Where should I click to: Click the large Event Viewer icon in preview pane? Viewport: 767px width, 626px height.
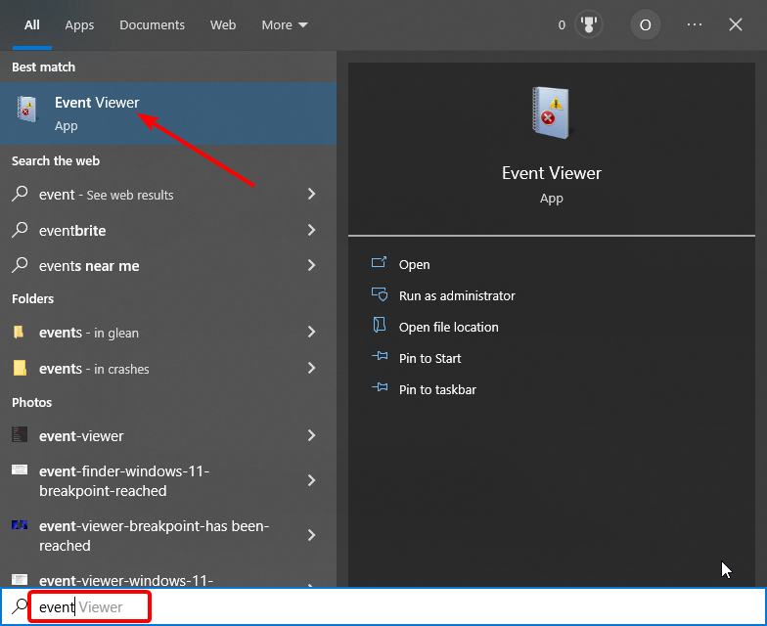click(552, 113)
